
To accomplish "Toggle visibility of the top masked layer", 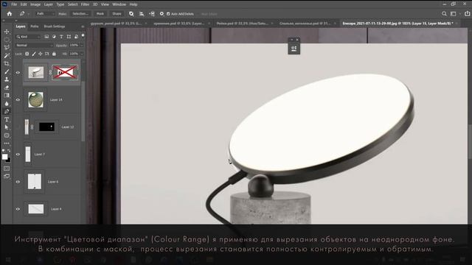I will [18, 73].
